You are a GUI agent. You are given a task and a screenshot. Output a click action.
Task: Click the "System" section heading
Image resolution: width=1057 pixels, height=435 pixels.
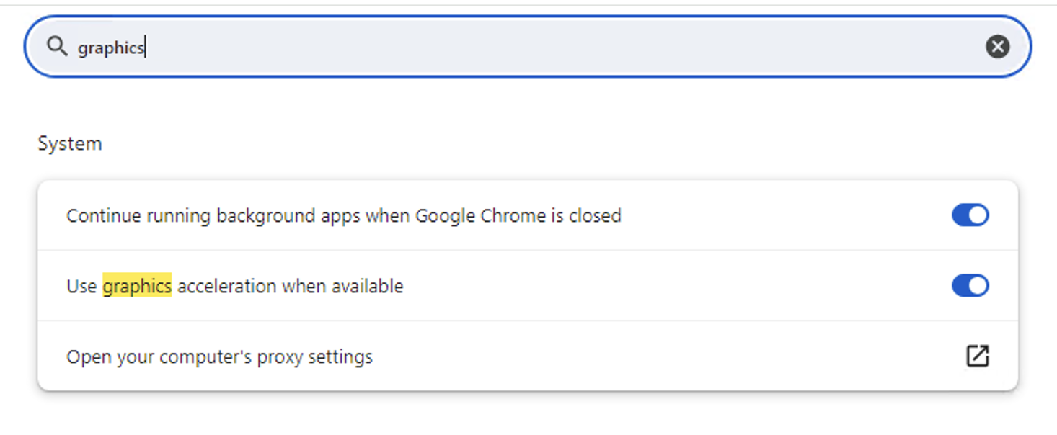(x=69, y=143)
